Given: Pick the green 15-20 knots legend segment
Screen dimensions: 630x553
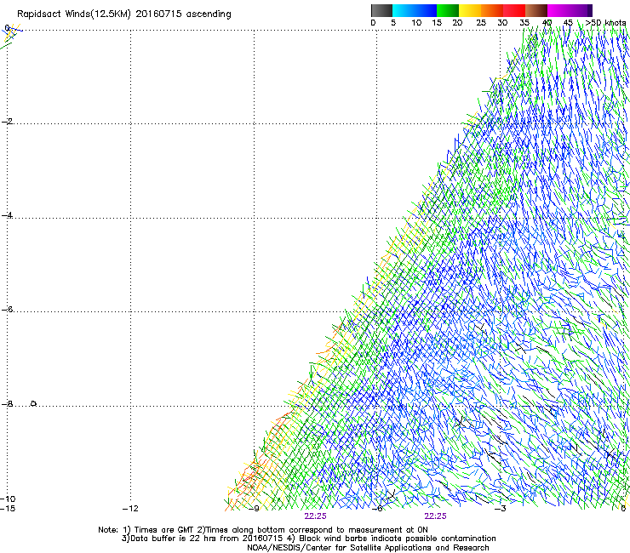Looking at the screenshot, I should [x=448, y=10].
